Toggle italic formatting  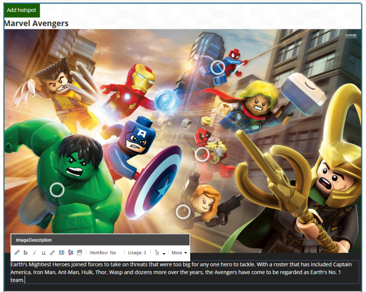[35, 253]
